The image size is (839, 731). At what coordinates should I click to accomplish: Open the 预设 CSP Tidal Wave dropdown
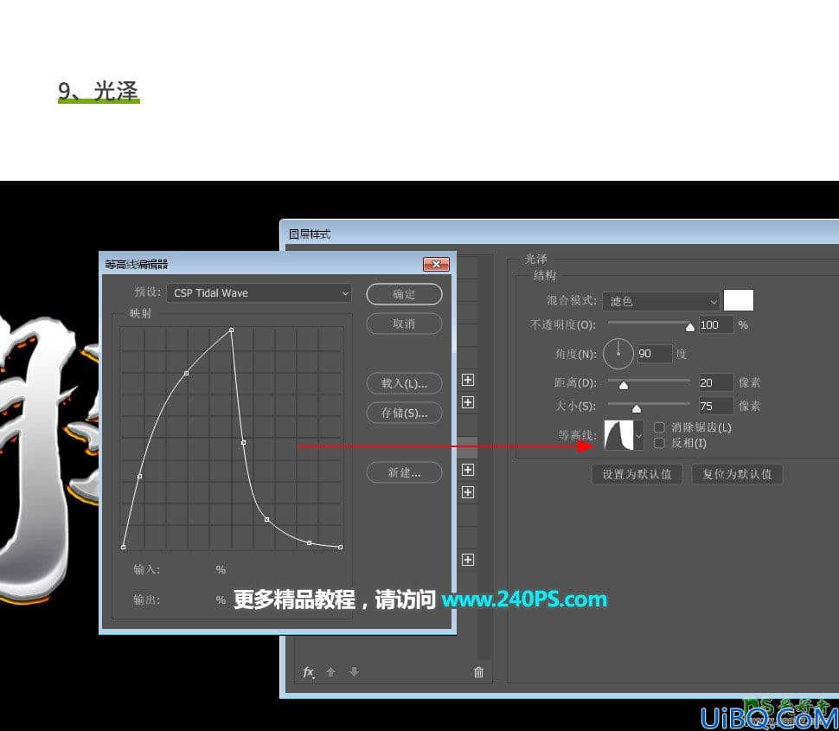pyautogui.click(x=259, y=292)
